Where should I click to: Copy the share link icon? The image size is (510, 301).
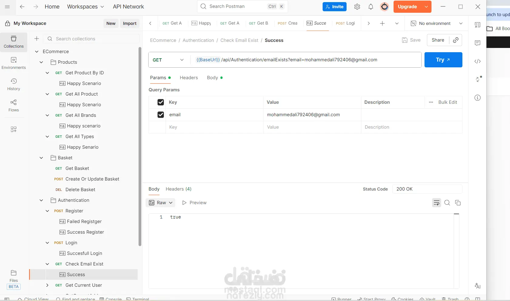pos(456,40)
